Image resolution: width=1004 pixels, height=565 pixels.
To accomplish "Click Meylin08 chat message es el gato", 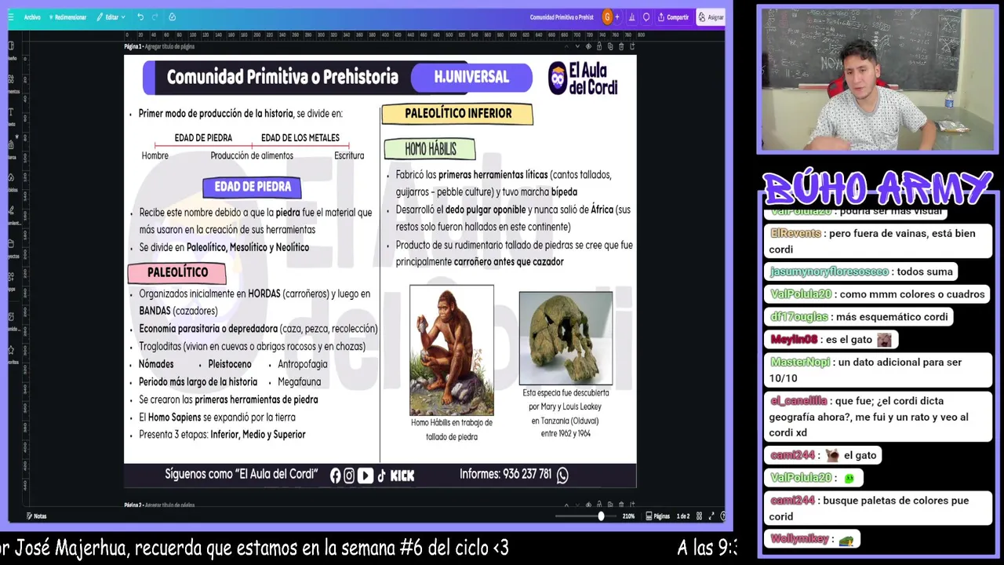I will click(831, 340).
